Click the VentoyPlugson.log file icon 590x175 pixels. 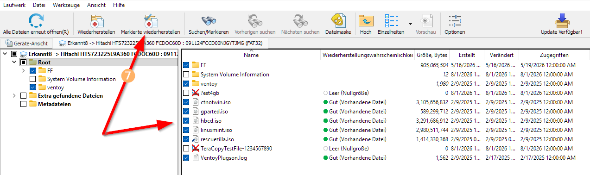[x=195, y=157]
